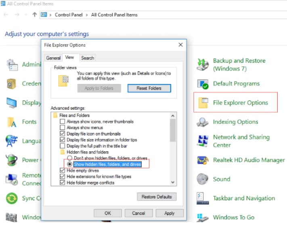Screen dimensions: 287x229
Task: Open the Windows Firewall brick icon
Action: (11, 217)
